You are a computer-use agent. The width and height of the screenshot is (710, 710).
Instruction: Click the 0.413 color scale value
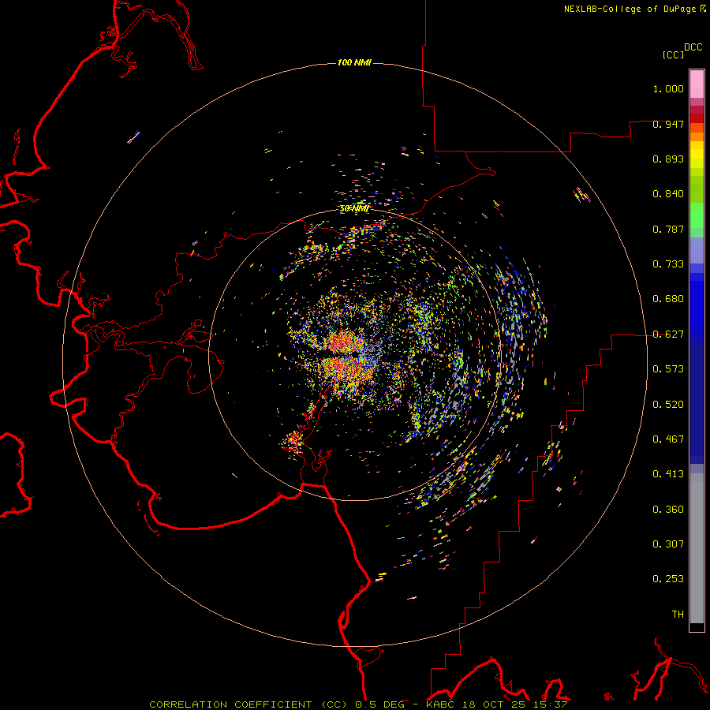(668, 474)
